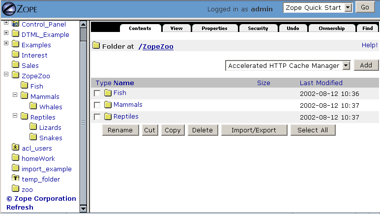The width and height of the screenshot is (380, 214).
Task: Click the navigation scrollbar down arrow
Action: pos(83,209)
